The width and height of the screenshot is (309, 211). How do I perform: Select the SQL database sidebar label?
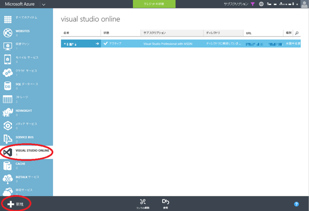tap(27, 84)
